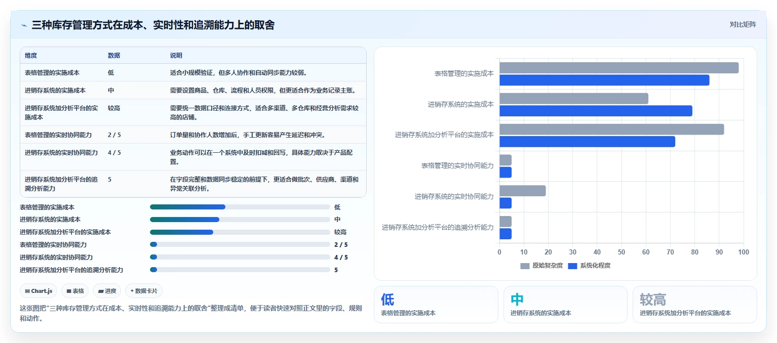Click the blue icon before the title

pyautogui.click(x=24, y=25)
